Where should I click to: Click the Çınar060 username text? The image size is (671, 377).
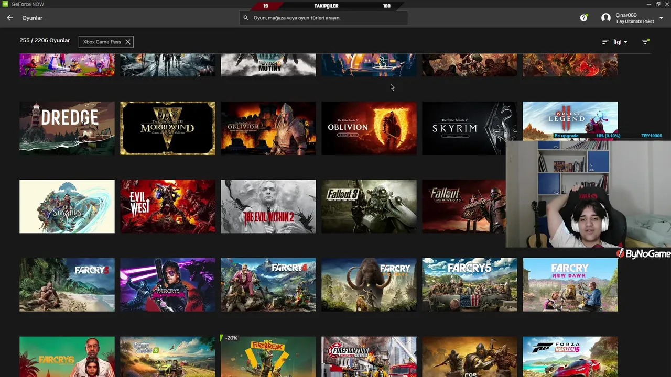626,15
